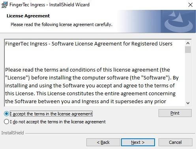Click the license text scroll down arrow
The image size is (196, 149).
click(188, 103)
